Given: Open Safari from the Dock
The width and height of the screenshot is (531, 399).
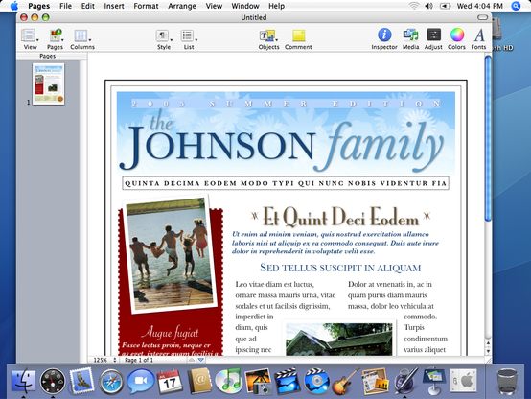Looking at the screenshot, I should [x=111, y=382].
